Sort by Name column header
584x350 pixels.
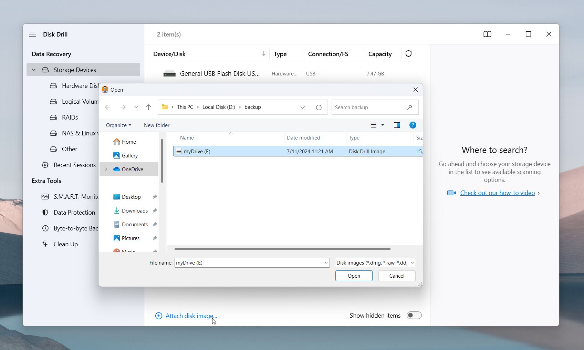pyautogui.click(x=187, y=137)
